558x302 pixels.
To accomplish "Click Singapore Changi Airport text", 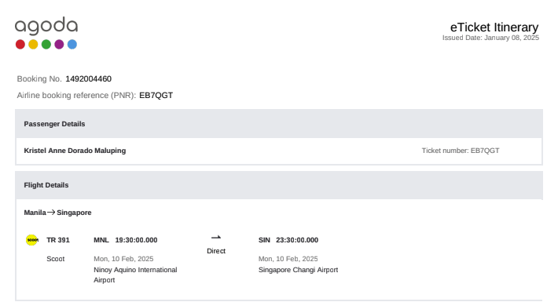I will 298,270.
